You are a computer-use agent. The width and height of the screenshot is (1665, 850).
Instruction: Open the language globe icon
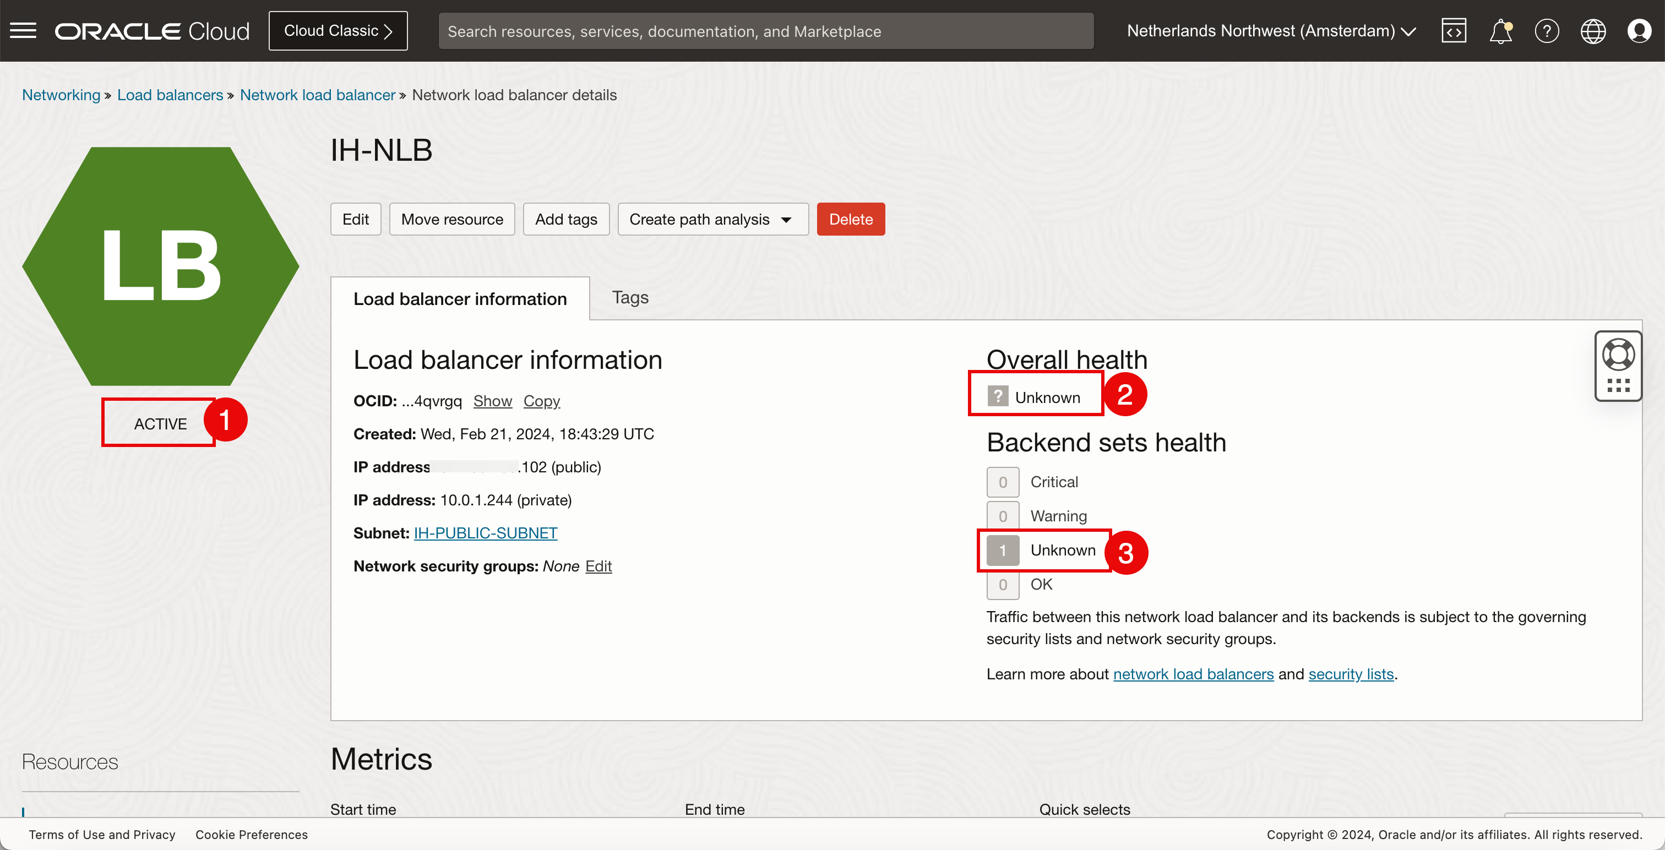(x=1593, y=30)
